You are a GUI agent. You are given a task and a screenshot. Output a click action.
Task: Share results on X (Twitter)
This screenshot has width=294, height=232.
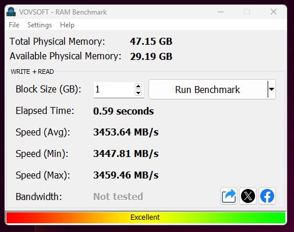[x=248, y=196]
